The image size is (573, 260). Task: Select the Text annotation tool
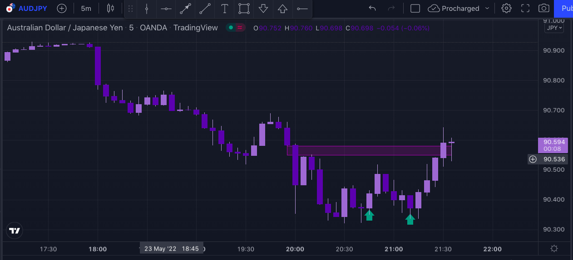[224, 9]
